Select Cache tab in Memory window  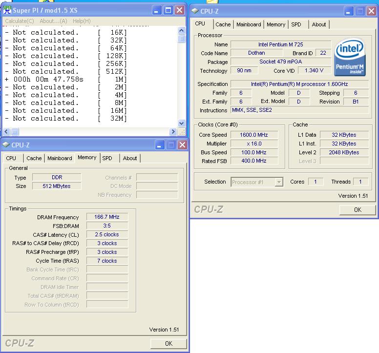34,158
